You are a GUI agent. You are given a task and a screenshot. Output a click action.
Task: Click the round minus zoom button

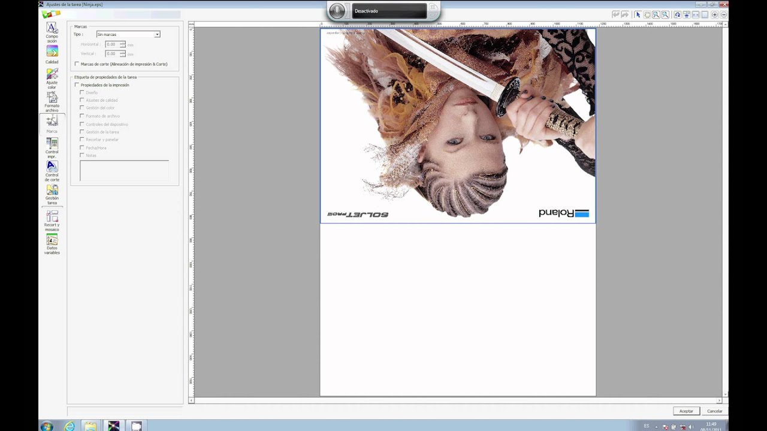pyautogui.click(x=724, y=14)
